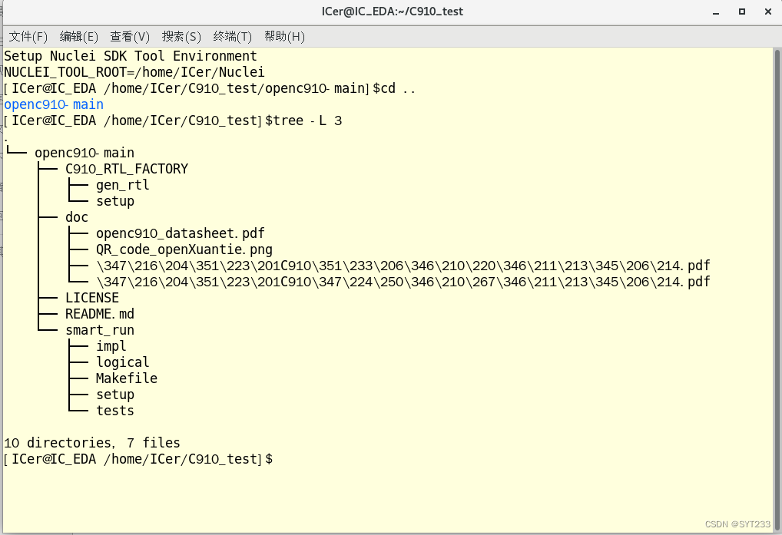Click the C910_RTL_FACTORY tree entry
The width and height of the screenshot is (782, 535).
click(x=127, y=169)
